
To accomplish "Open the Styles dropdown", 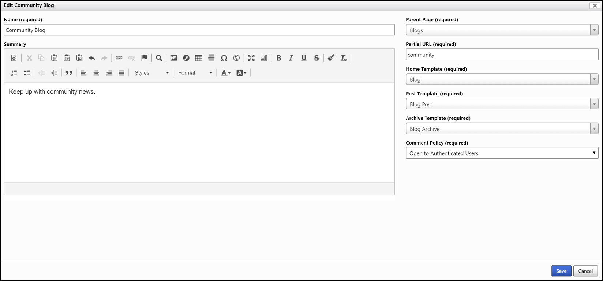I will (151, 73).
